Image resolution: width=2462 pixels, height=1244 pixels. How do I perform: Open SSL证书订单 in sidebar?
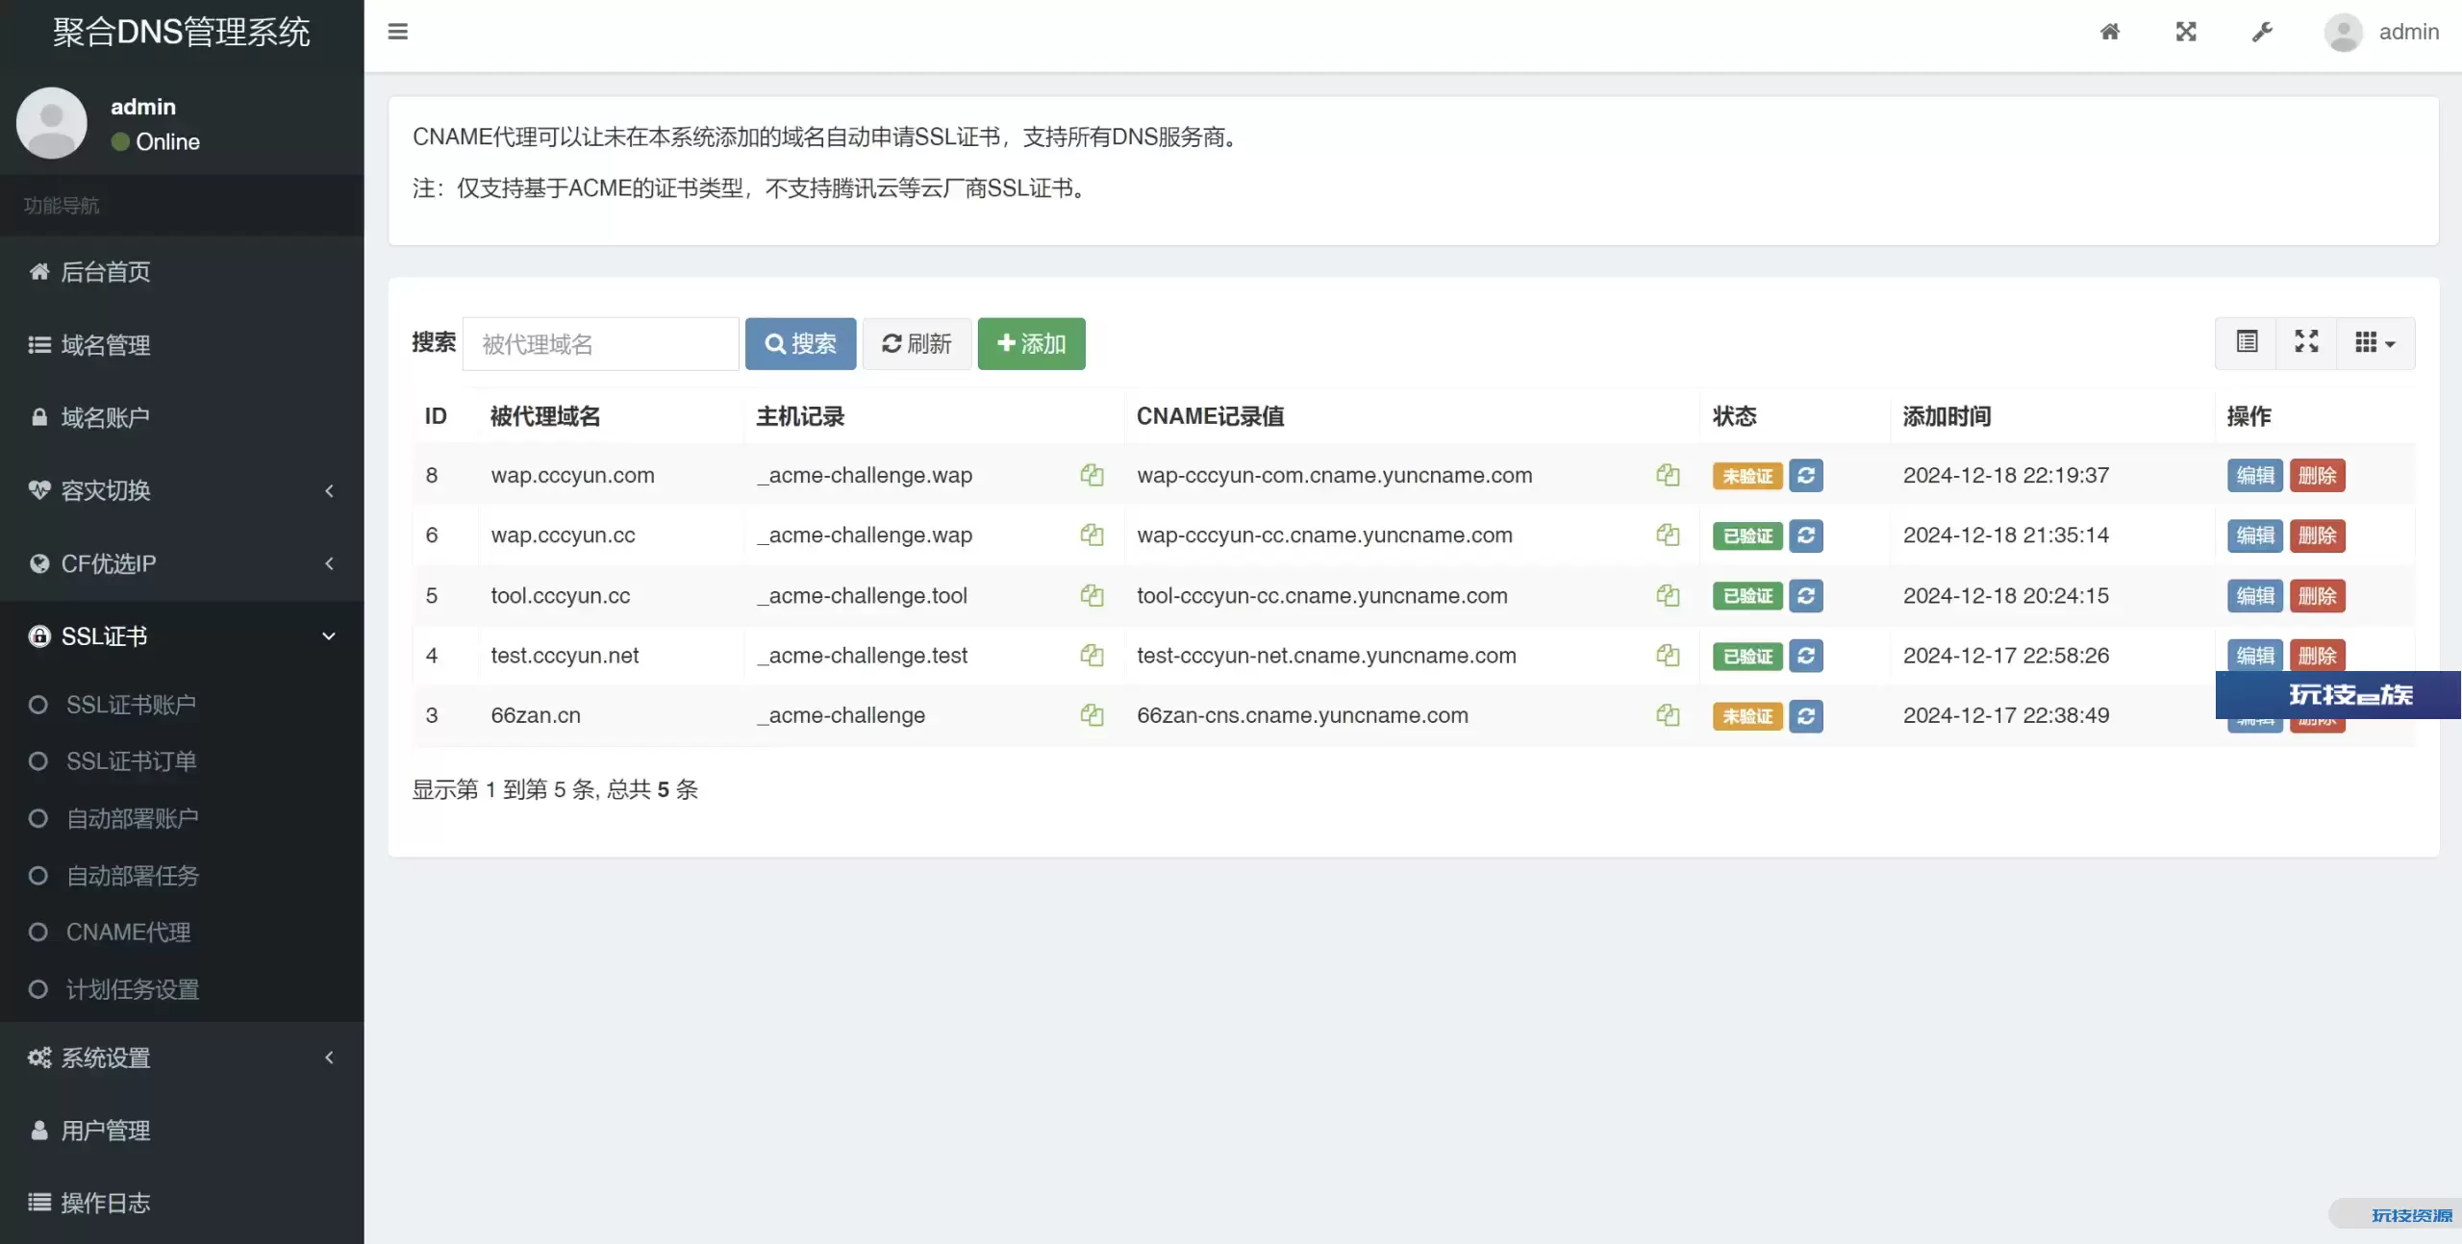coord(131,761)
